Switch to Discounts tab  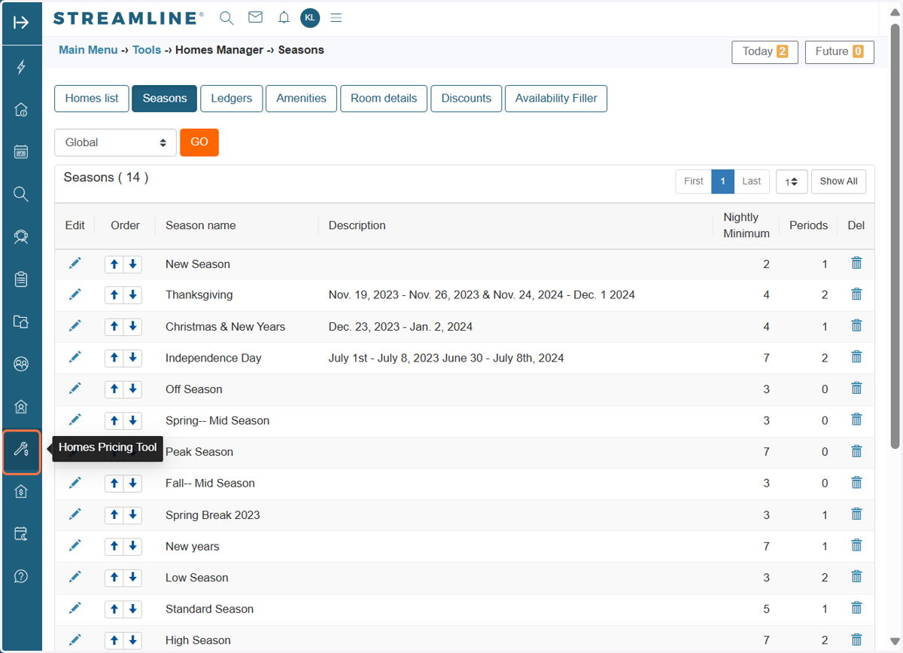point(466,98)
